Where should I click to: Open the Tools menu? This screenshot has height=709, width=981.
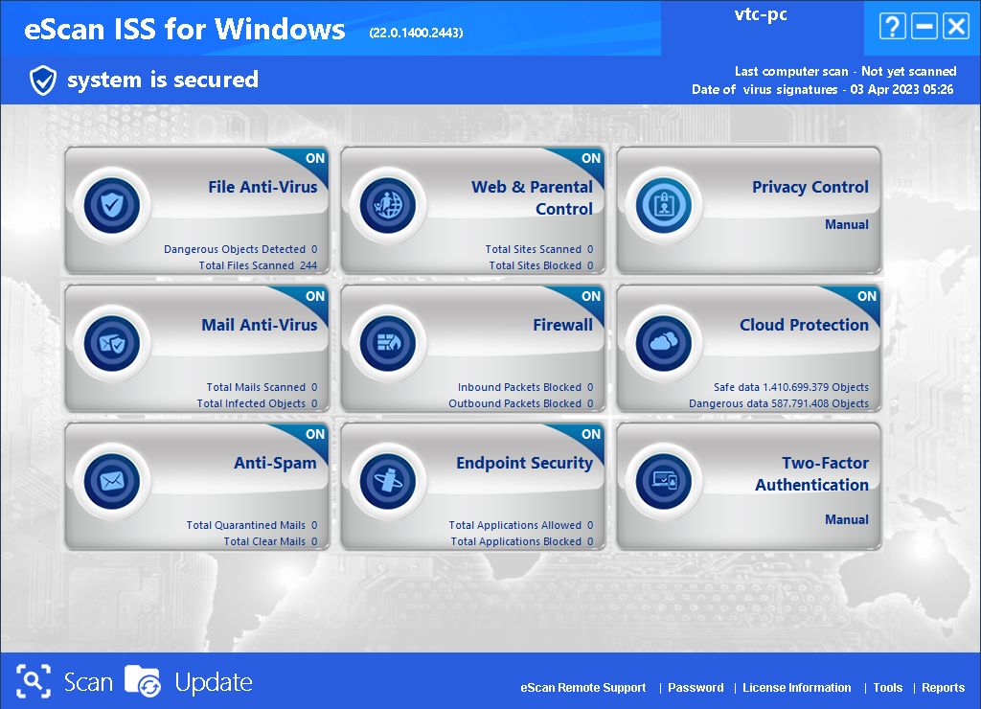point(887,688)
